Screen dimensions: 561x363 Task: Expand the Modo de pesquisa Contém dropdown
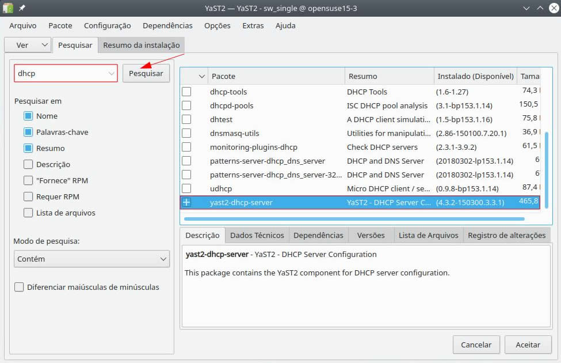click(x=91, y=259)
